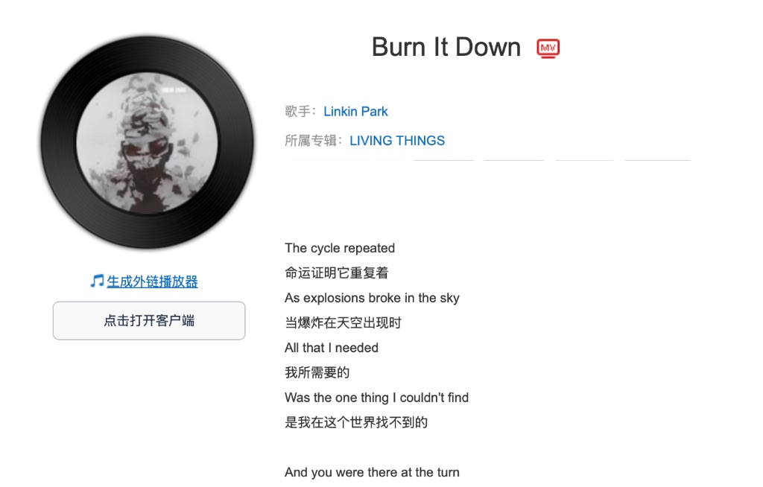This screenshot has width=763, height=487.
Task: Open the LIVING THINGS album link
Action: coord(397,141)
